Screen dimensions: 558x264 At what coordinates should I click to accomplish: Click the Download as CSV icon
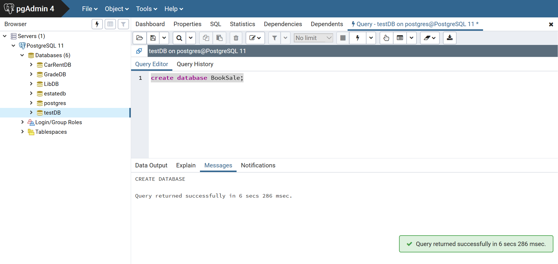[450, 38]
